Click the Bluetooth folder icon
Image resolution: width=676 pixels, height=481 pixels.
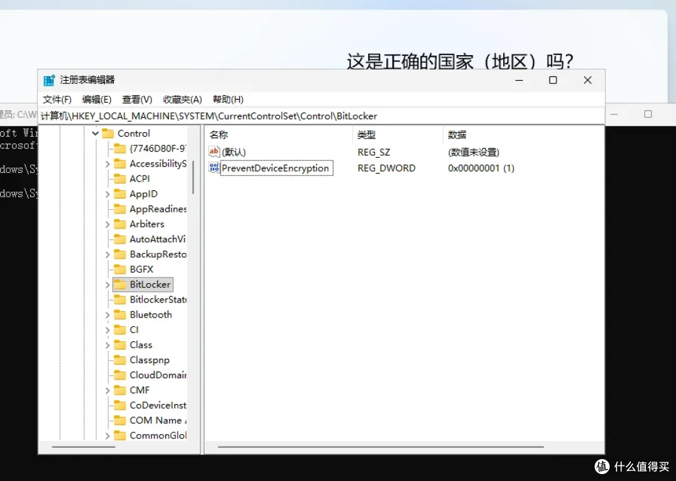coord(120,314)
